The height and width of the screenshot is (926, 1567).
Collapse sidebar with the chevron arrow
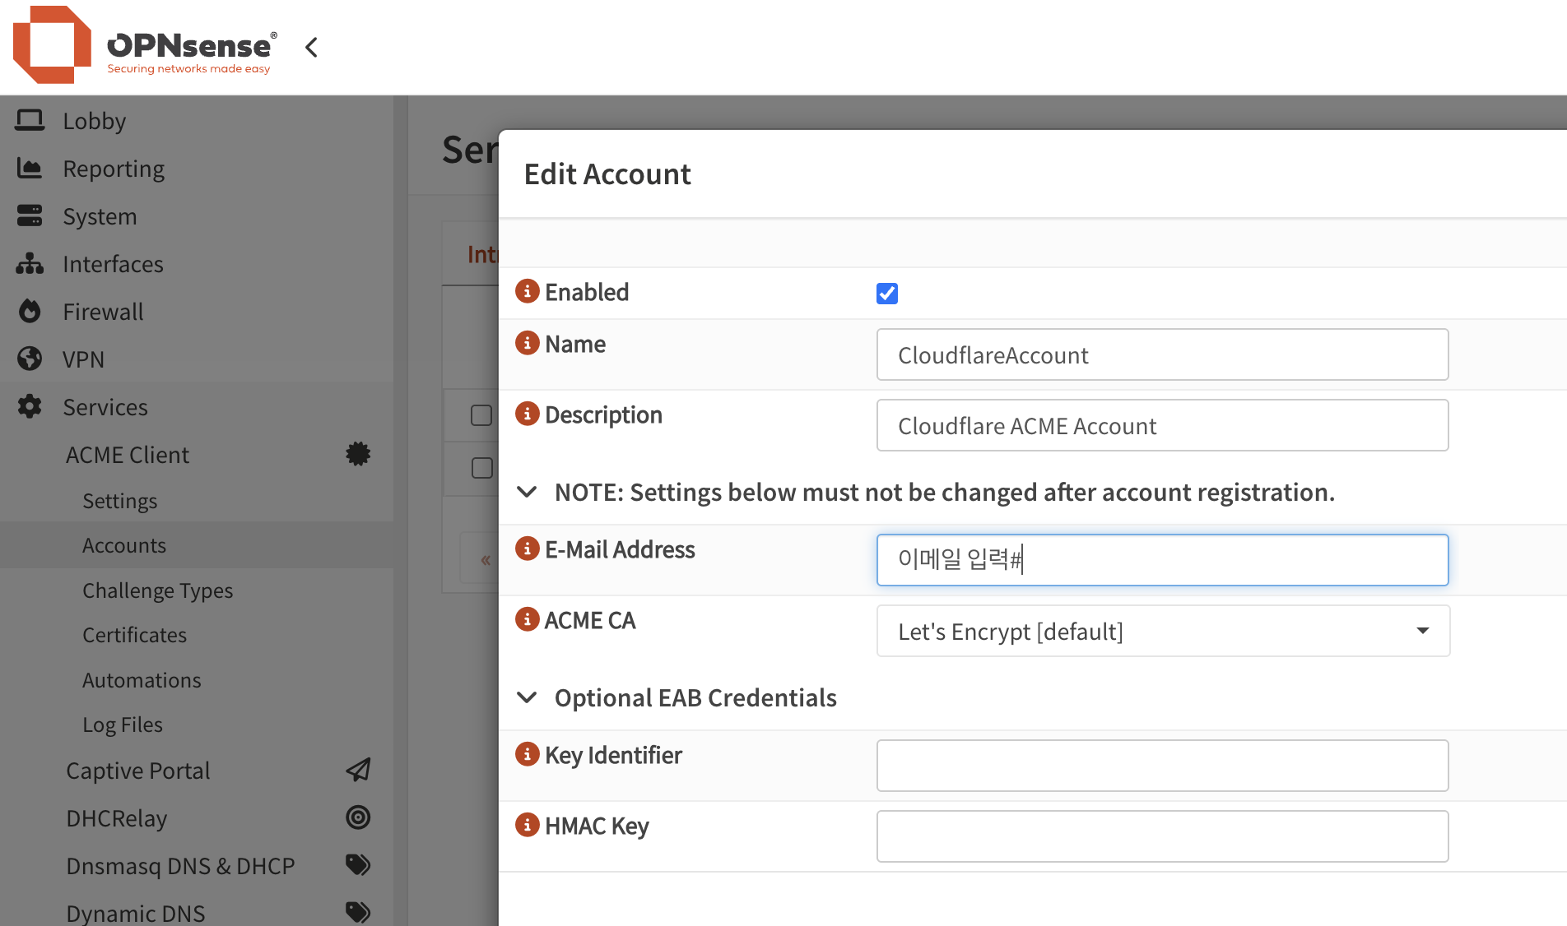(311, 48)
